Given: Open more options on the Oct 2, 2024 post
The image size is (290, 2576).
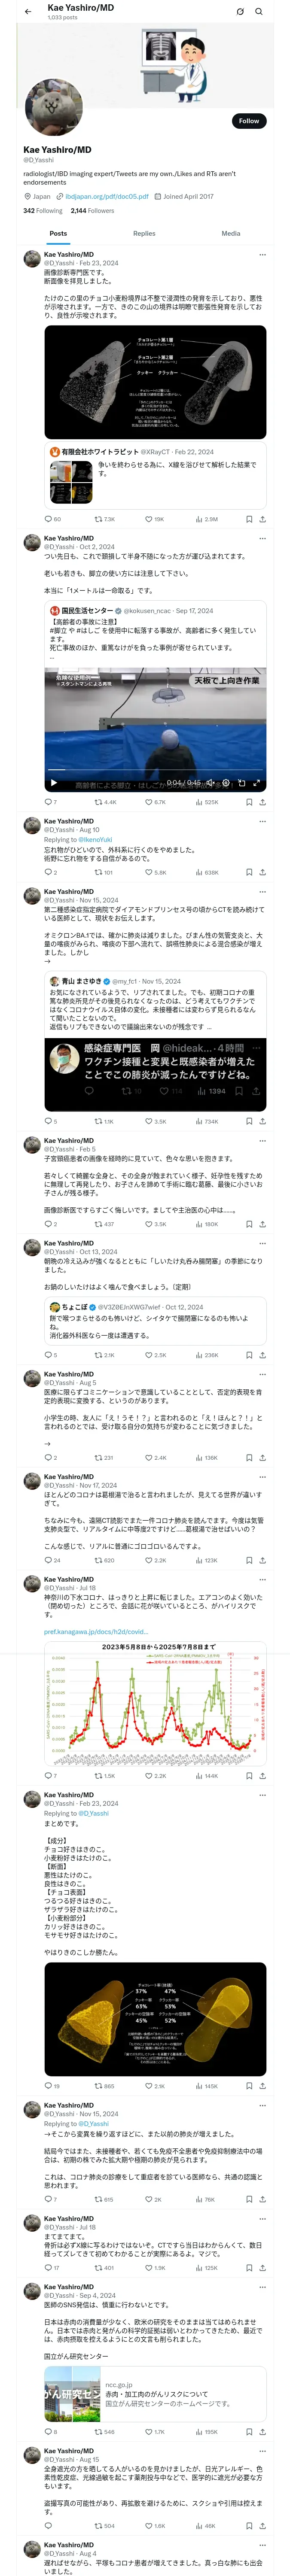Looking at the screenshot, I should [262, 538].
